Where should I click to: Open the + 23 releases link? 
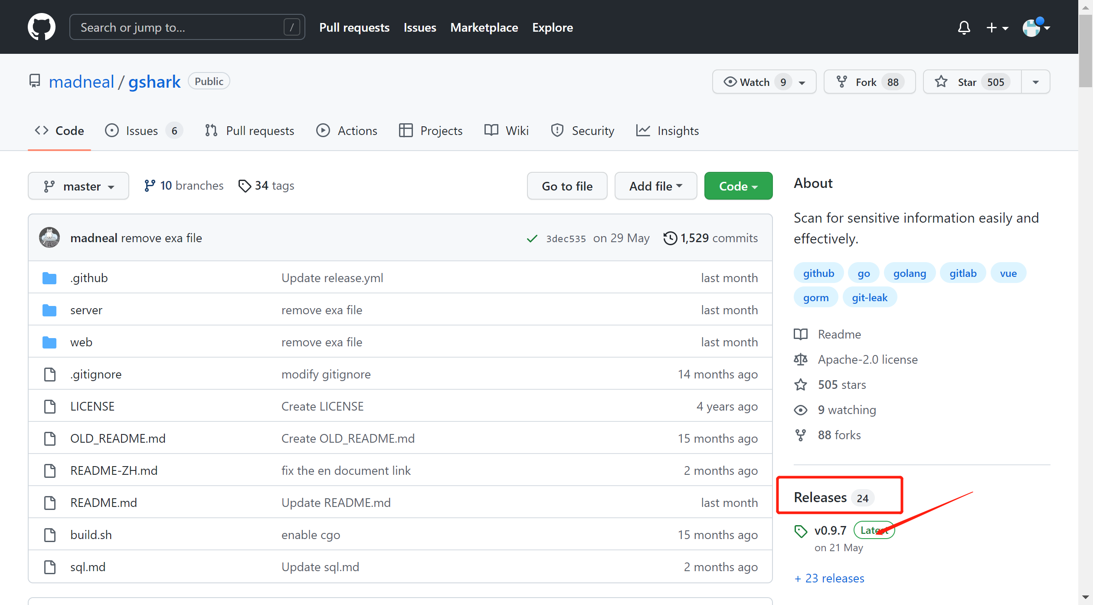tap(829, 578)
